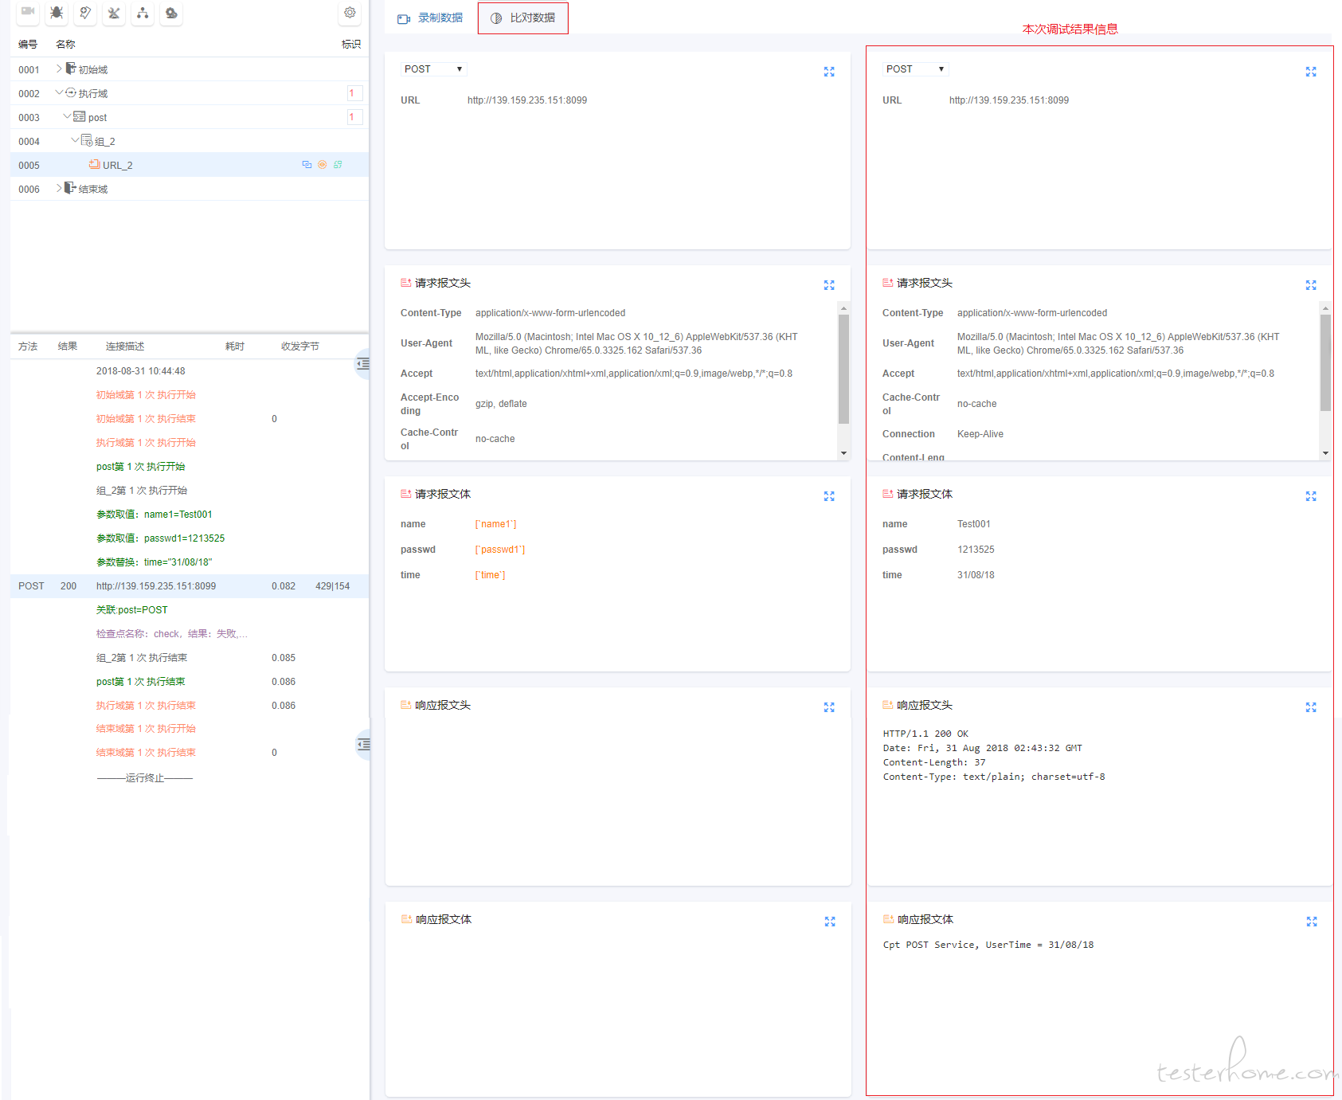The width and height of the screenshot is (1342, 1100).
Task: Click right request header scroll down arrow
Action: pos(1325,453)
